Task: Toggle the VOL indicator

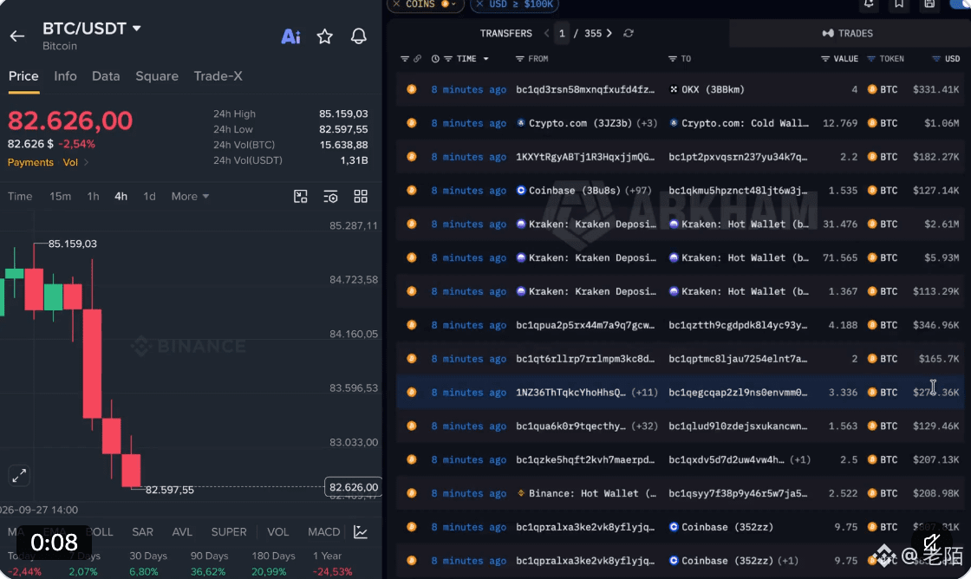Action: [277, 532]
